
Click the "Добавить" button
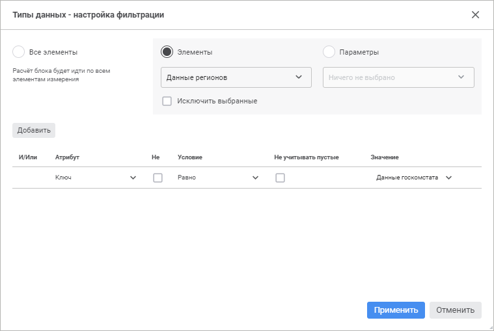[x=34, y=130]
